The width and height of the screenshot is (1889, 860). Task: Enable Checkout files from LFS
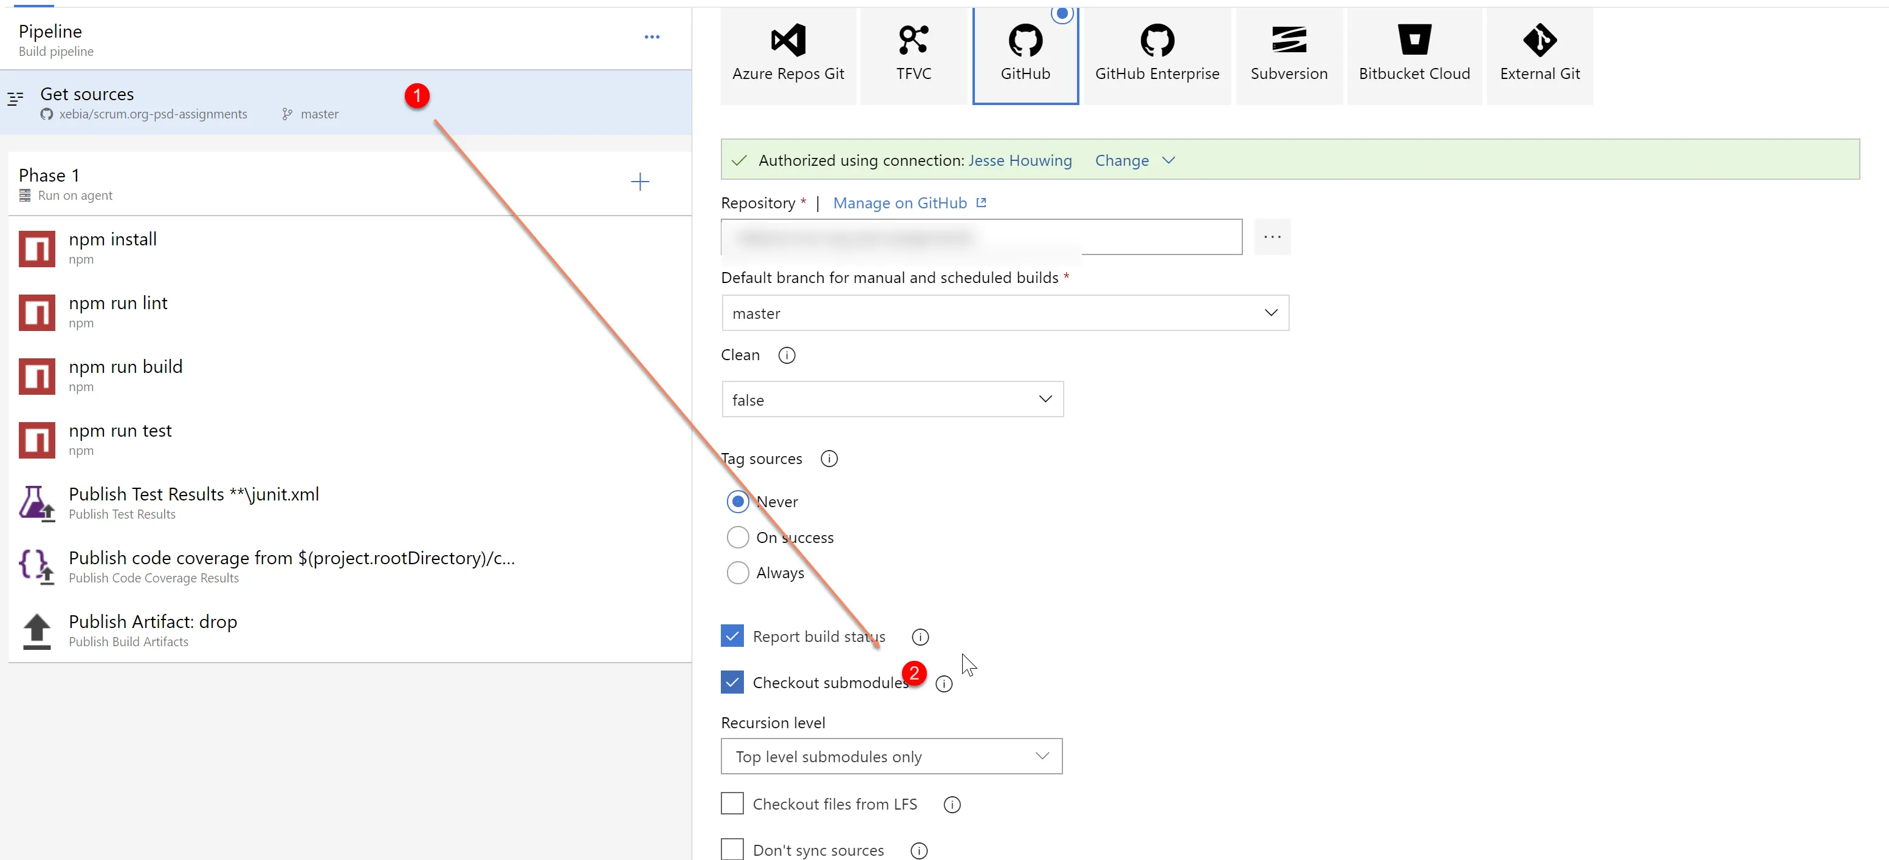pyautogui.click(x=732, y=804)
